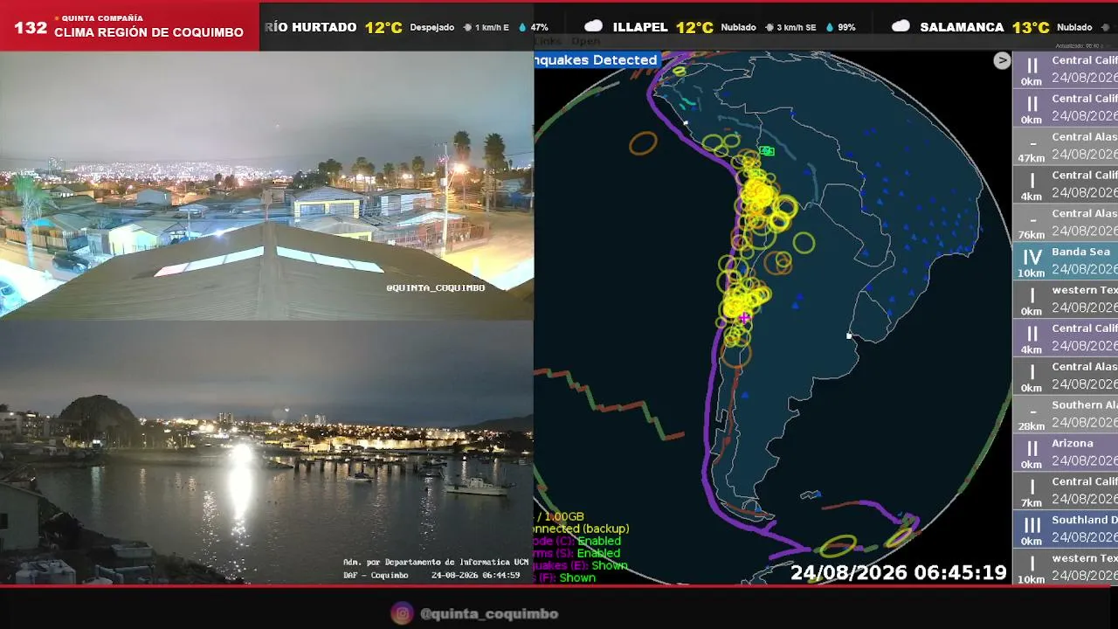Click the CLIMA REGIÓN DE COQUIMBO title
This screenshot has width=1118, height=629.
[x=149, y=32]
